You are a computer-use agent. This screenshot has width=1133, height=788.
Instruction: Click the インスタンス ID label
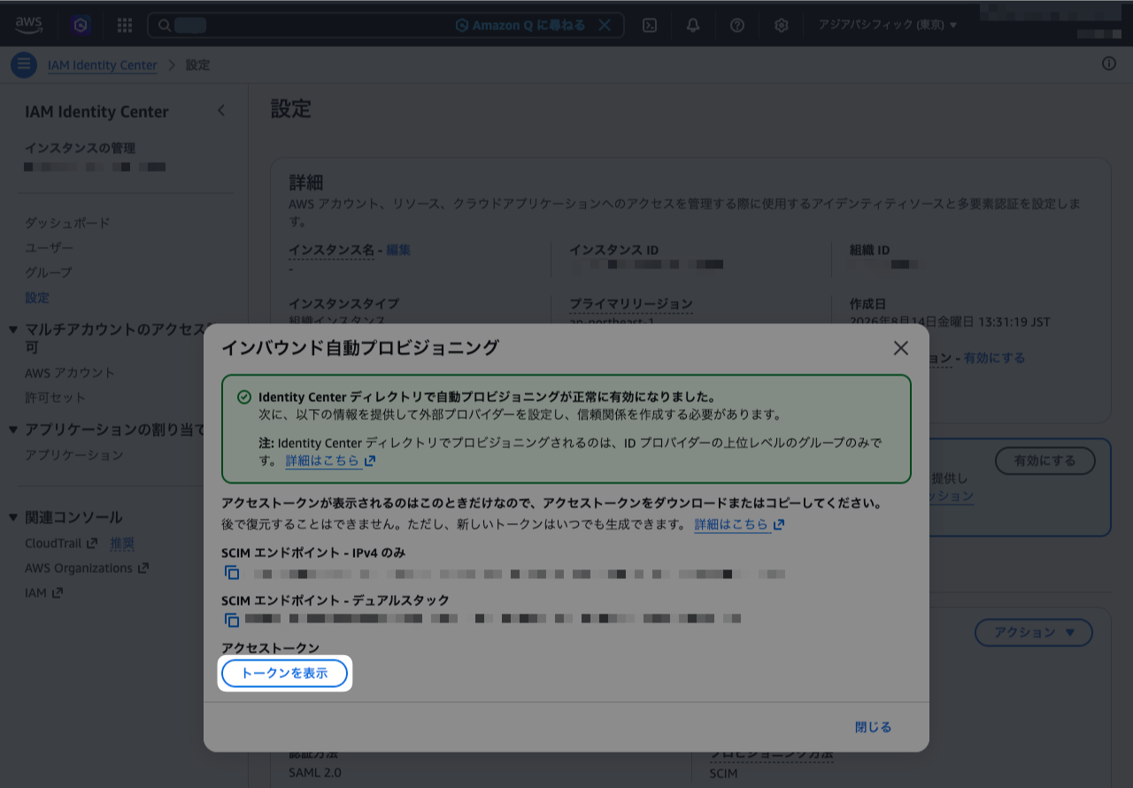tap(613, 250)
